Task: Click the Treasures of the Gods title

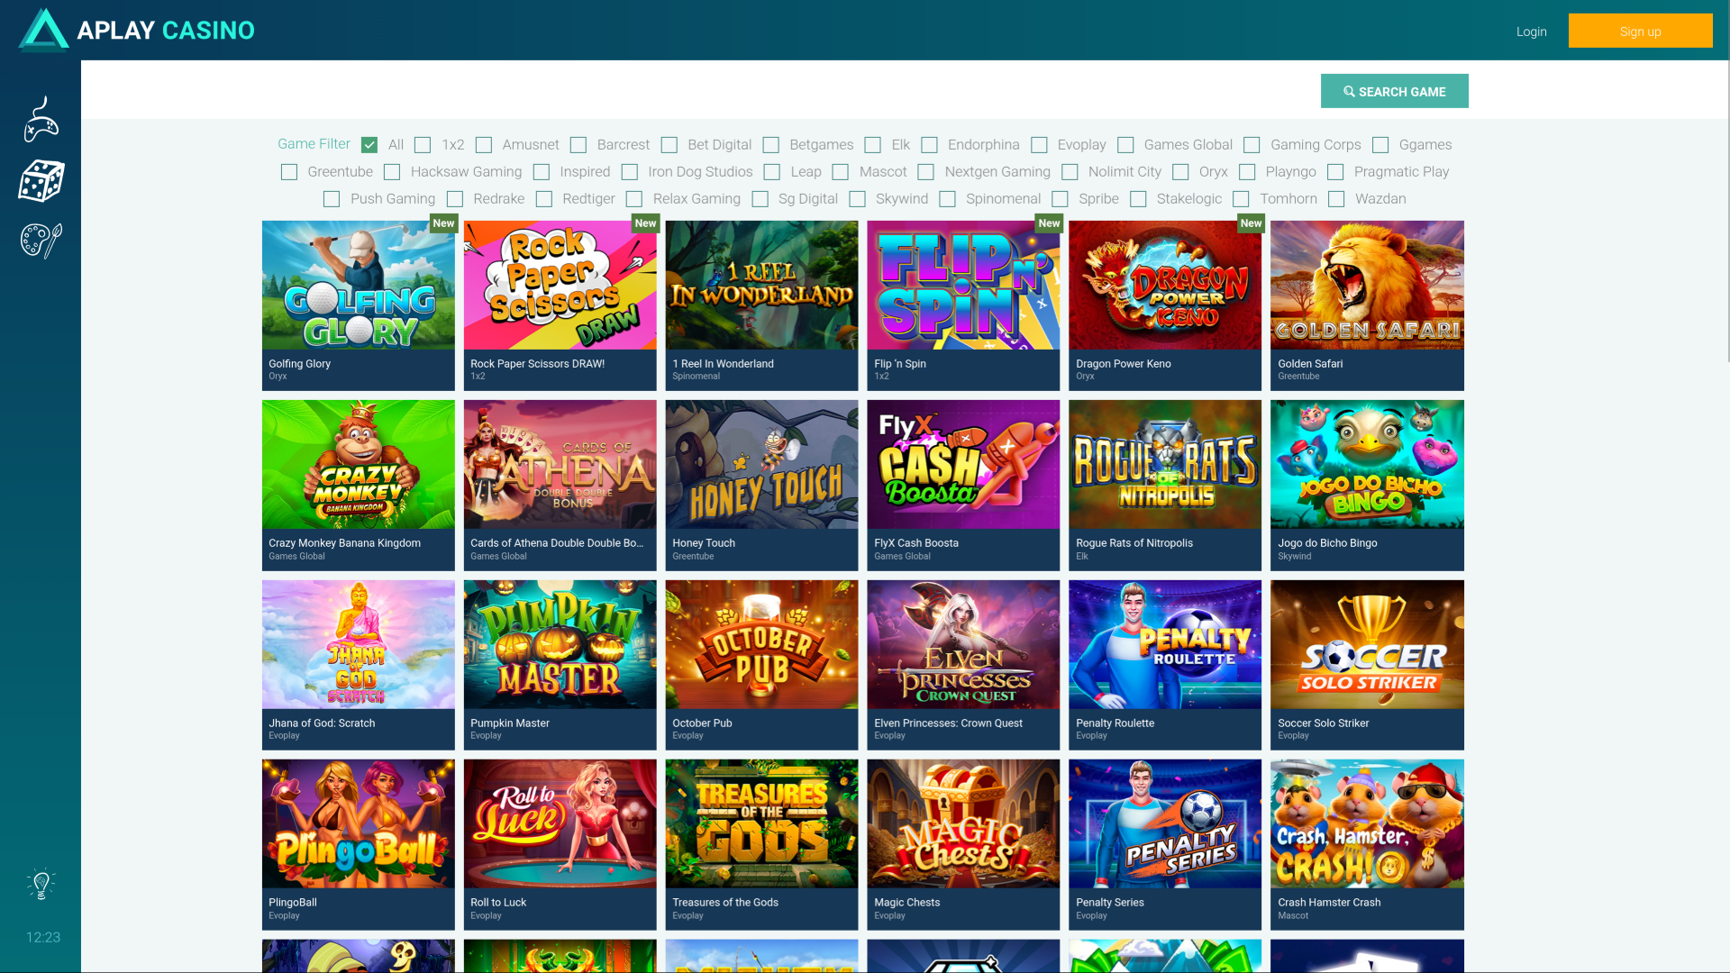Action: [725, 902]
